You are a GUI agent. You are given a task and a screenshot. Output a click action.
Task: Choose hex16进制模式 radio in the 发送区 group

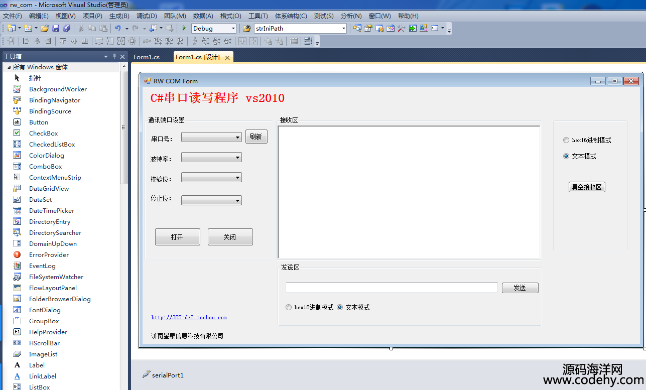[289, 308]
